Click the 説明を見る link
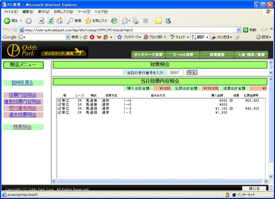 [x=23, y=83]
